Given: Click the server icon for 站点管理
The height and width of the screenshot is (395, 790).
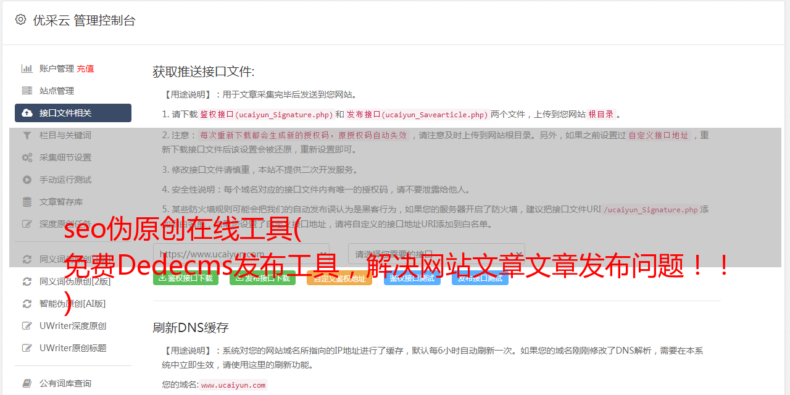Looking at the screenshot, I should [x=27, y=91].
